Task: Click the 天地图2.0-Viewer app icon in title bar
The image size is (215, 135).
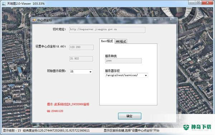Action: tap(4, 4)
